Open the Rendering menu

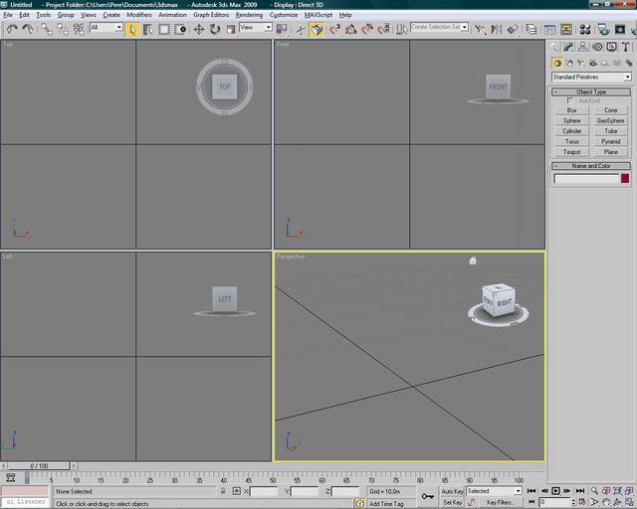(x=250, y=15)
